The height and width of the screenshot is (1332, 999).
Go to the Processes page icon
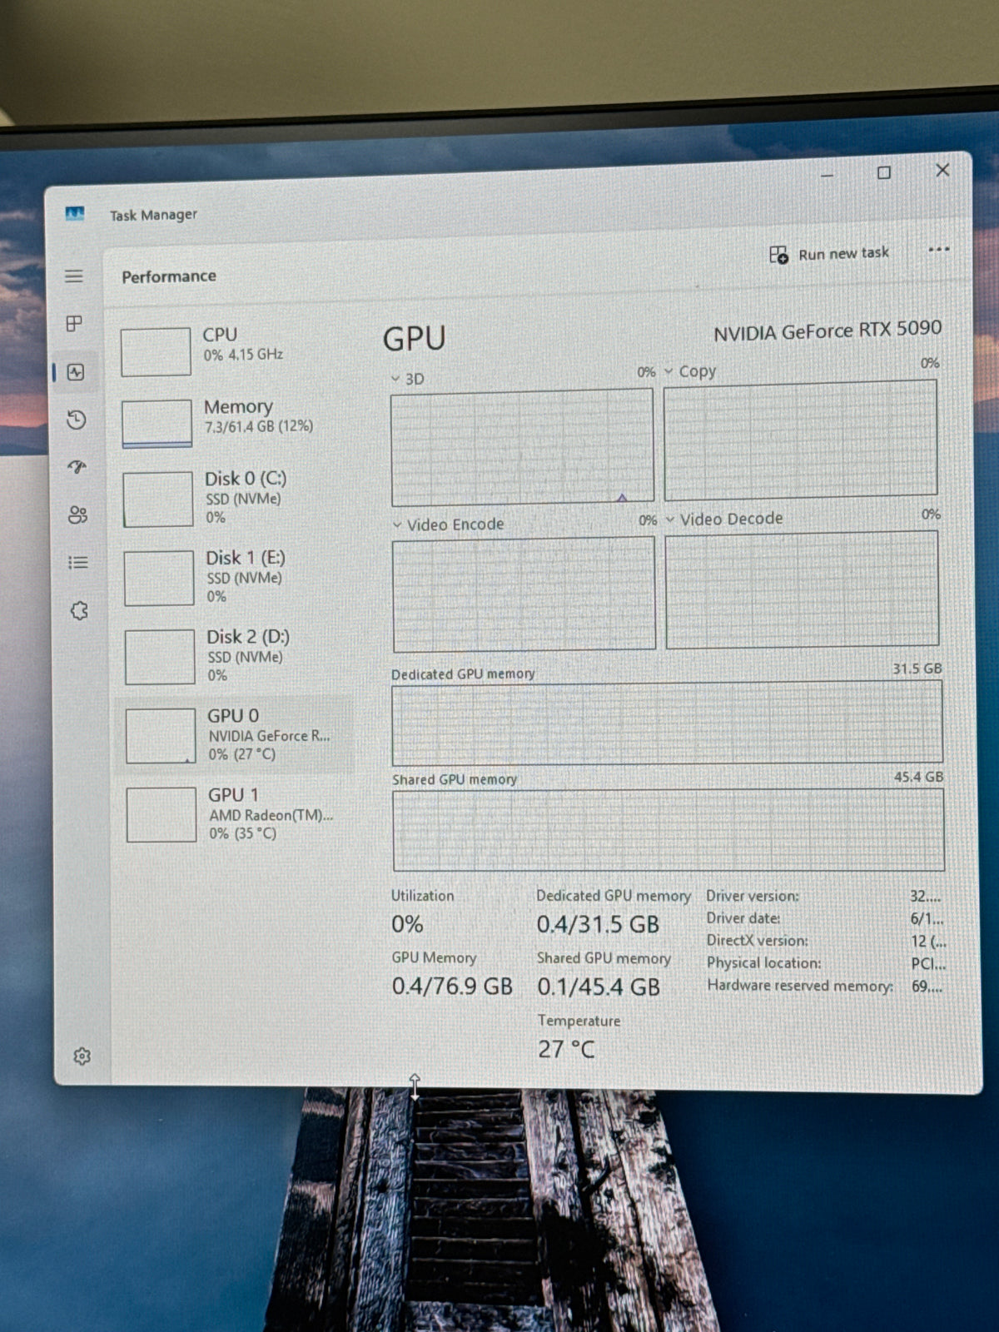[75, 323]
